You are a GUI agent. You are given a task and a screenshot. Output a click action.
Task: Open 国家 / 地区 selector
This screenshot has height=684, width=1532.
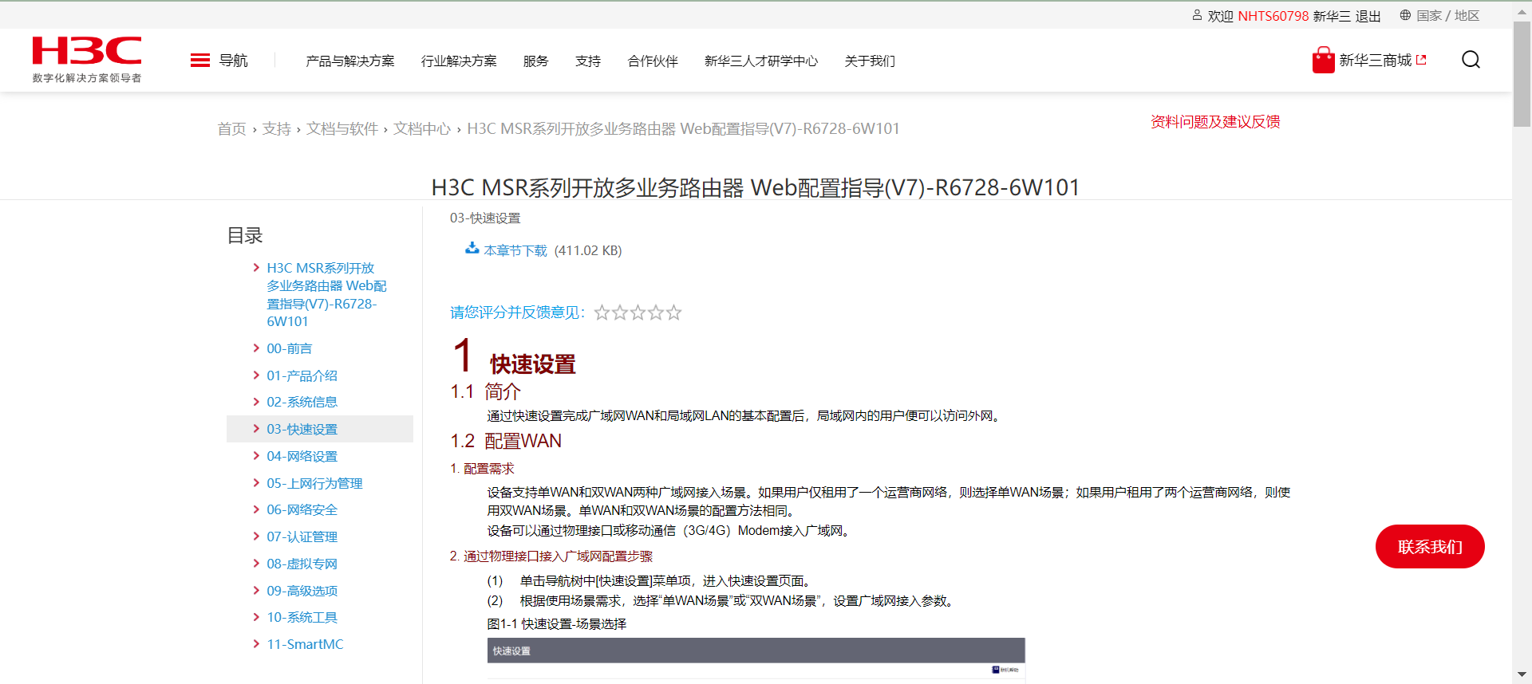pos(1448,16)
